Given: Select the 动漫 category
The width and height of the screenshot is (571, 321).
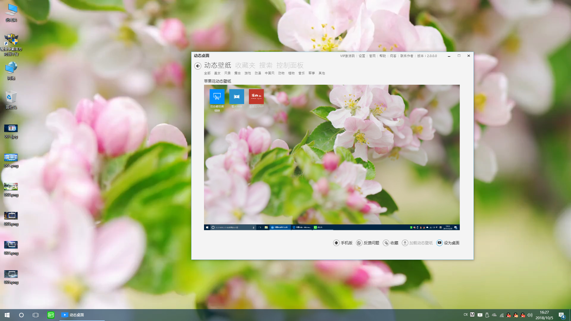Looking at the screenshot, I should 258,73.
